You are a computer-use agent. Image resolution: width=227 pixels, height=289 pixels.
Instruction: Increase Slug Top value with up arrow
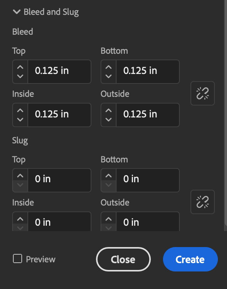(20, 176)
